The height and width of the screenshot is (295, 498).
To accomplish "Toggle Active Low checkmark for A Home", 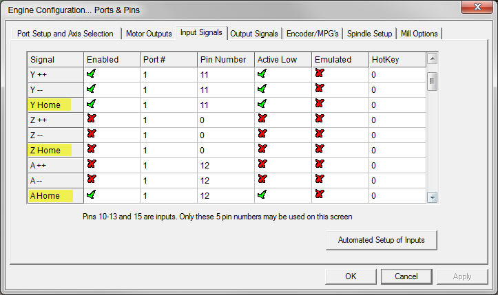I will pos(262,195).
